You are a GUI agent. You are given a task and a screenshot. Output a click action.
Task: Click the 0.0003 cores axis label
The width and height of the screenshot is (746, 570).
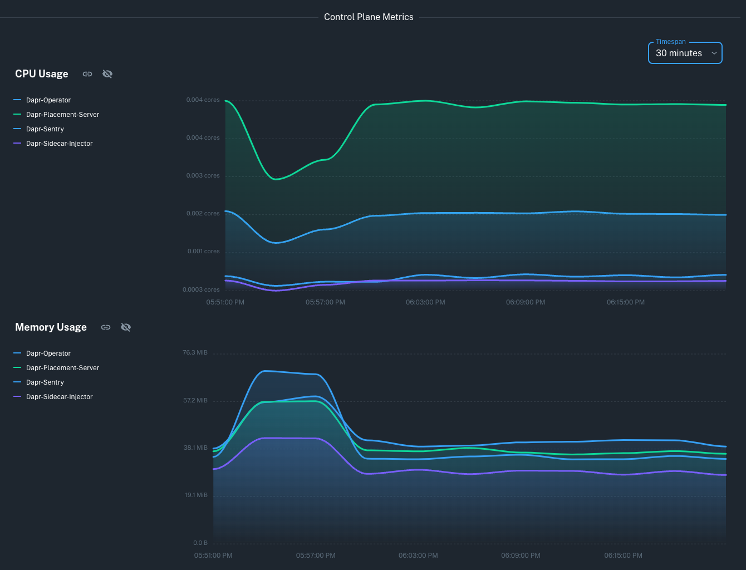click(x=201, y=289)
